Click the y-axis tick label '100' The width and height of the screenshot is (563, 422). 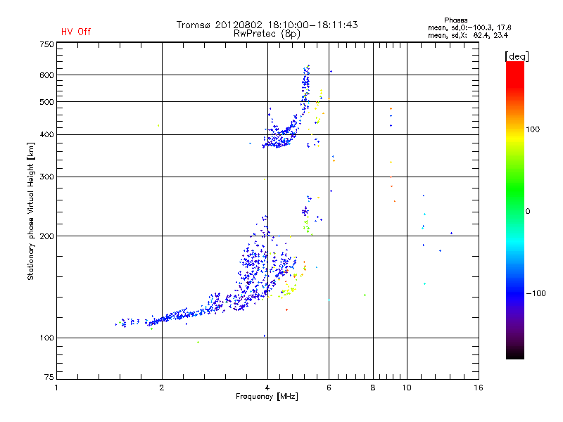coord(46,338)
